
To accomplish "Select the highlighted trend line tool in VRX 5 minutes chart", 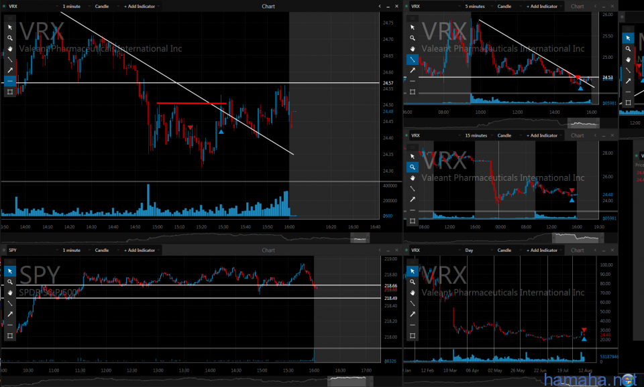I will point(413,60).
